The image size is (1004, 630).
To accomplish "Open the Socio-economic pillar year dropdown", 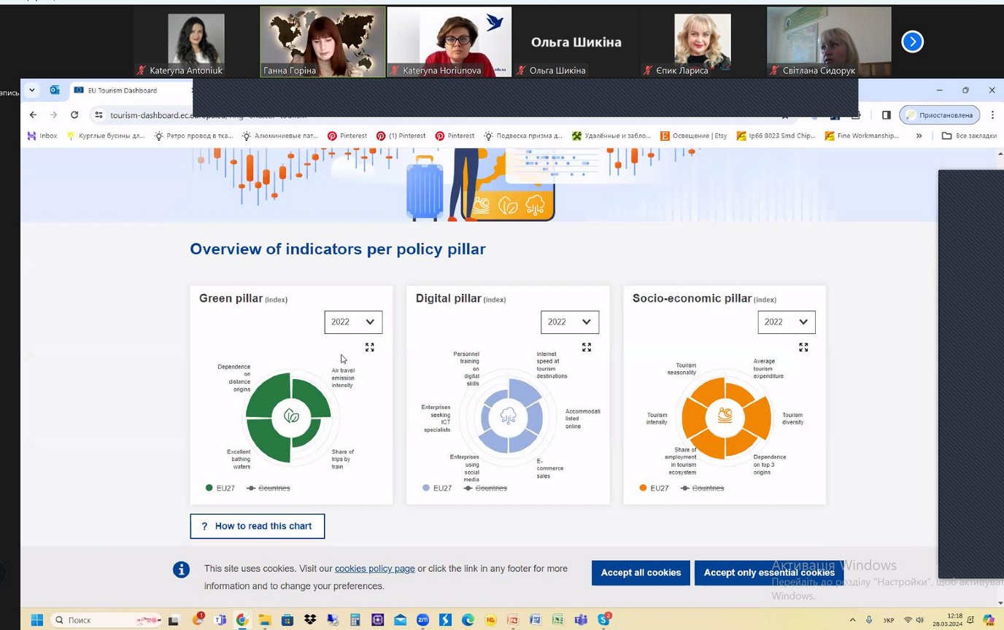I will coord(787,322).
